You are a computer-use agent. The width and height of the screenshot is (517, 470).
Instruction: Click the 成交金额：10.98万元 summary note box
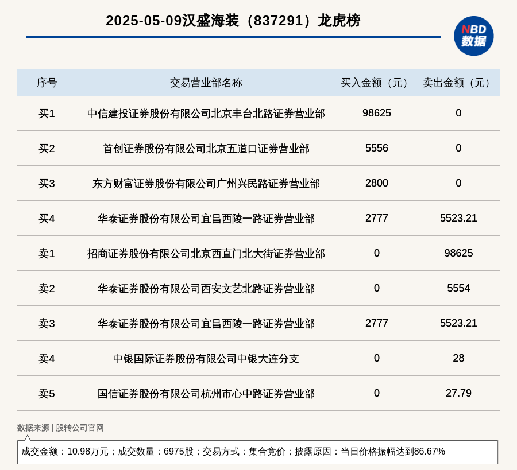click(257, 452)
